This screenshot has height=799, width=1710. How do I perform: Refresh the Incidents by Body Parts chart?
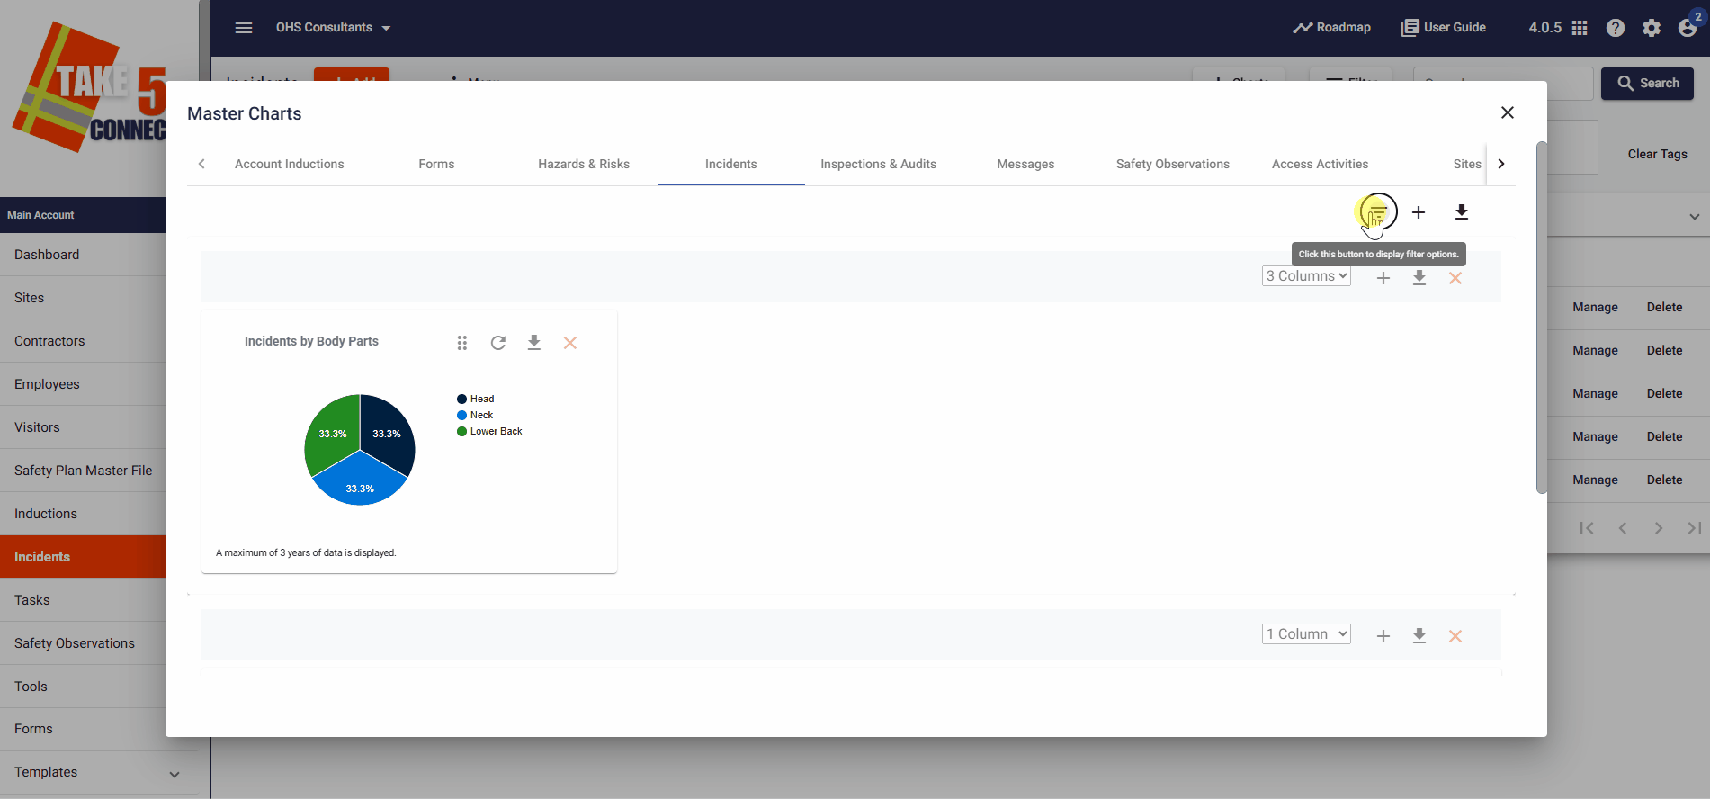498,343
